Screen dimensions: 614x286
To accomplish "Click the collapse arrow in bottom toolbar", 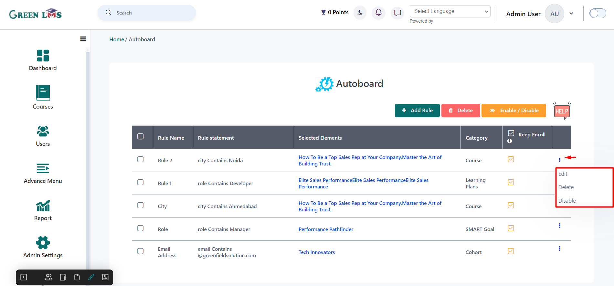I will [x=24, y=277].
